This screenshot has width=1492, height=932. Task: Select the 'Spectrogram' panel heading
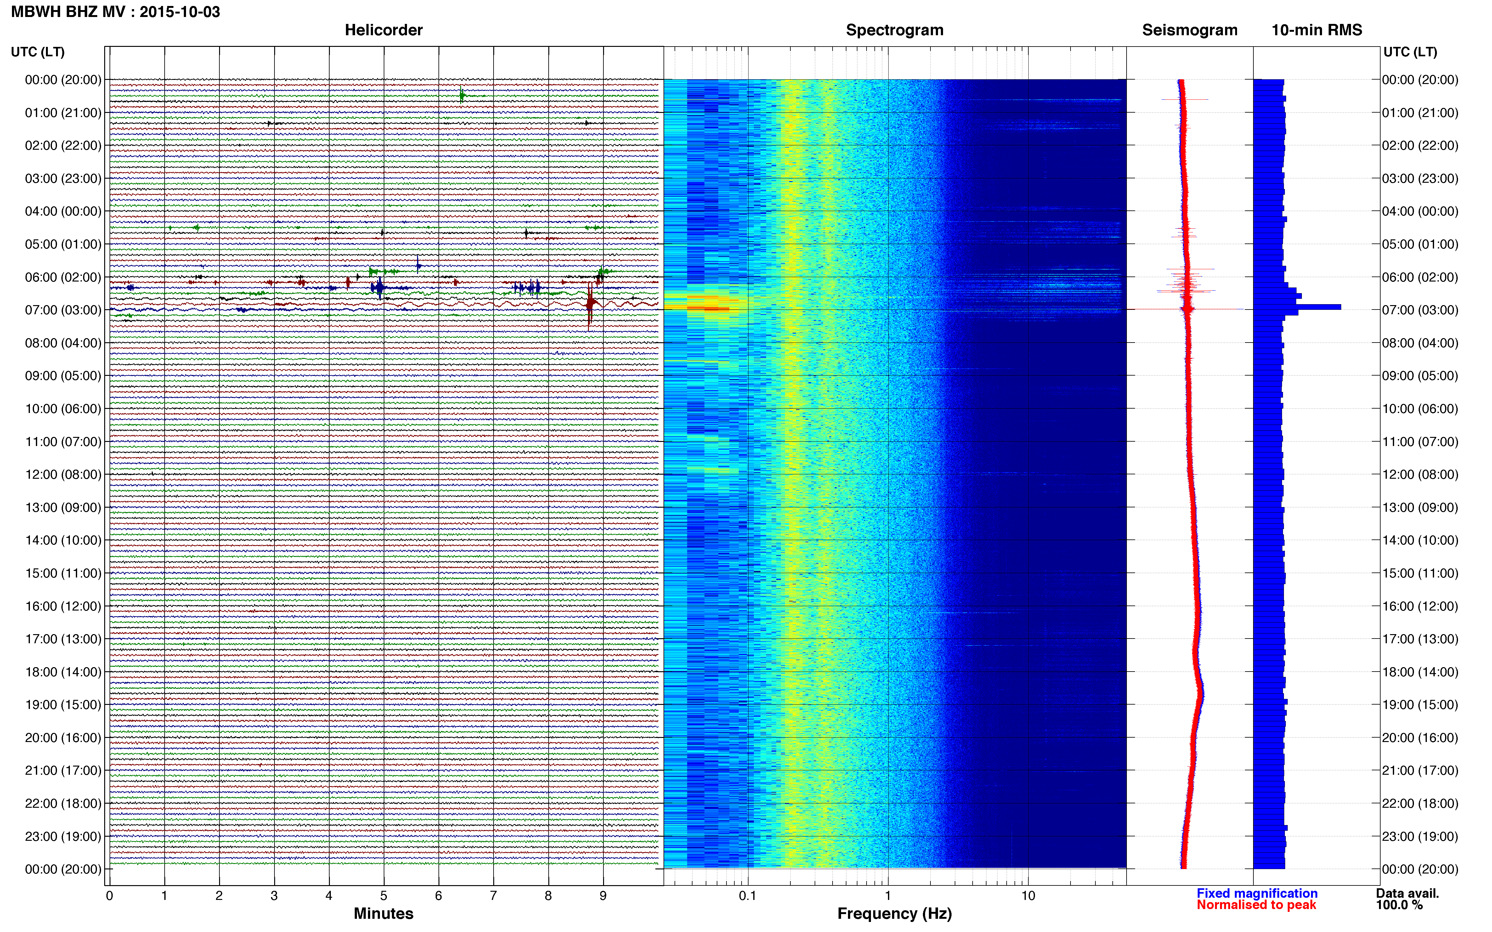(x=894, y=30)
